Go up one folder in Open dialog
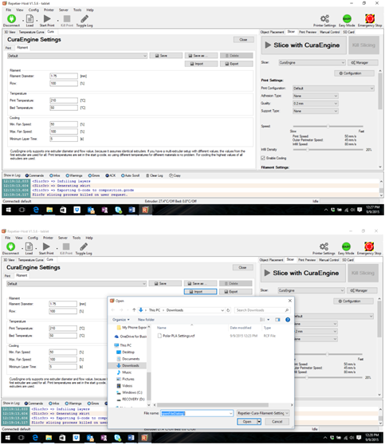Image resolution: width=385 pixels, height=445 pixels. tap(134, 310)
